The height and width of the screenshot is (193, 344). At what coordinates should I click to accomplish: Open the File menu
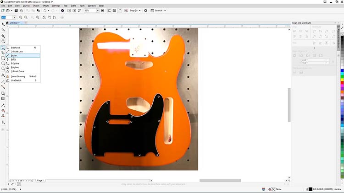(x=3, y=5)
